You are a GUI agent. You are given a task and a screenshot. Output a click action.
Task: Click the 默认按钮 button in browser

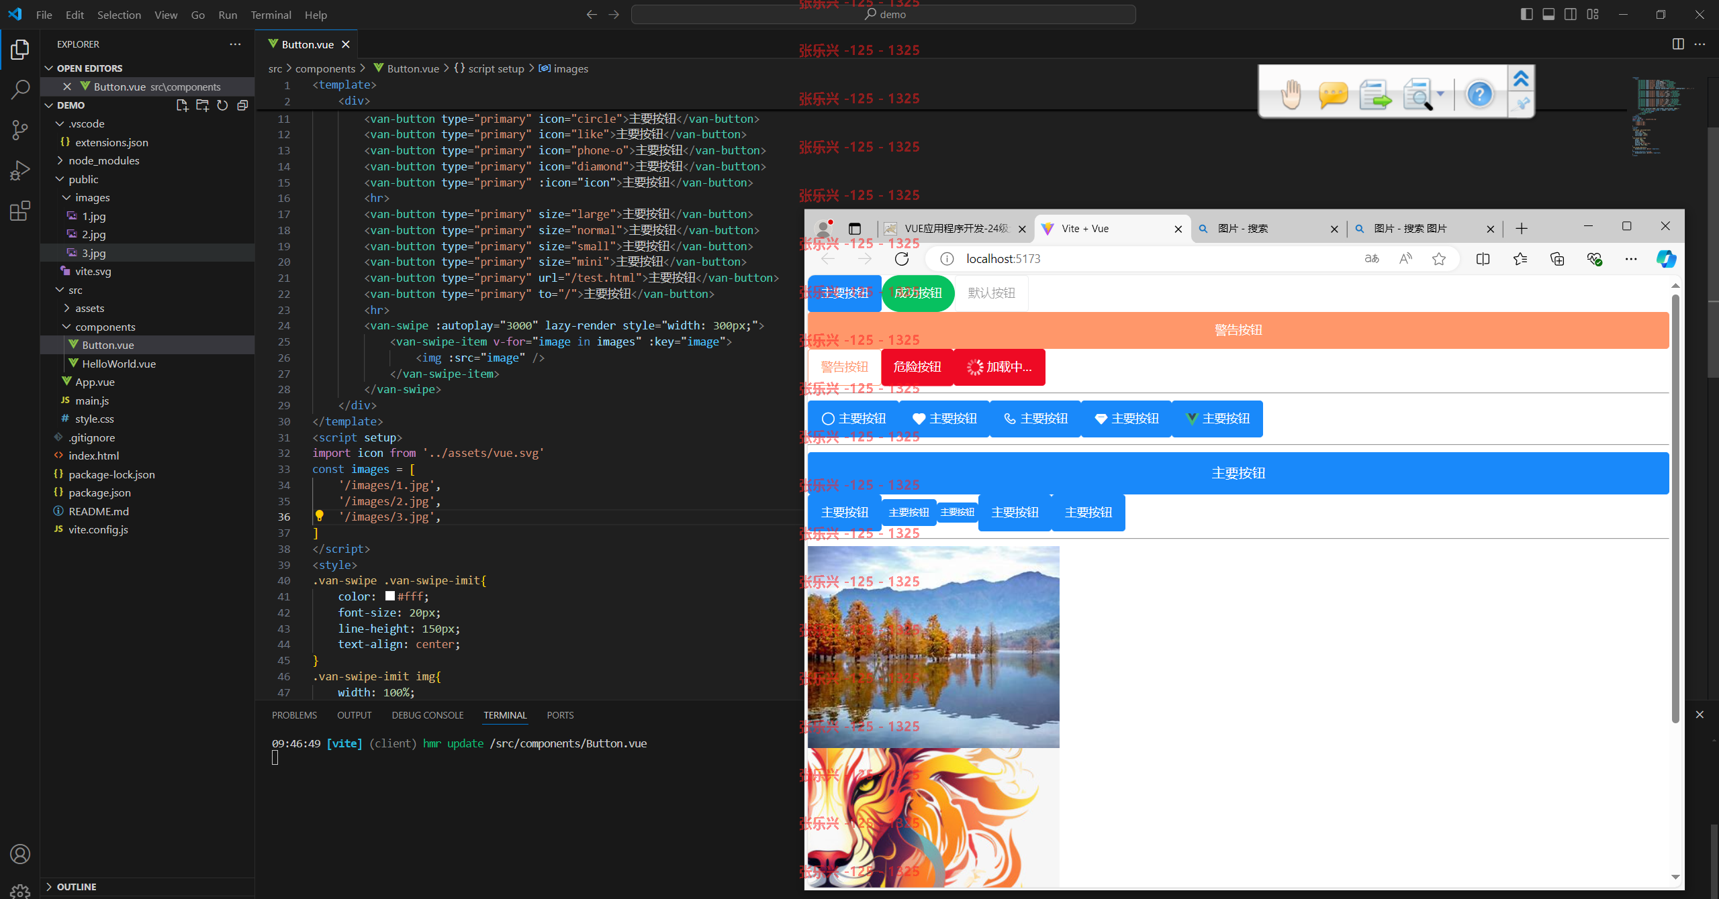(991, 293)
